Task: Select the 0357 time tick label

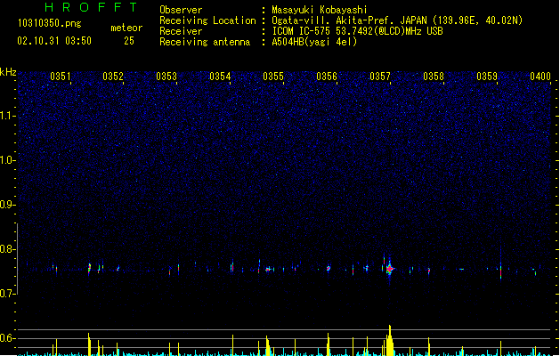Action: tap(380, 77)
